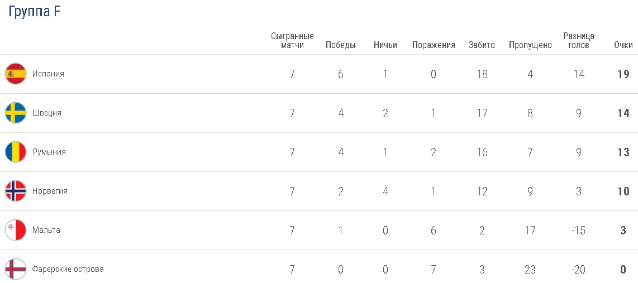Sort by Очки column header

pyautogui.click(x=623, y=45)
